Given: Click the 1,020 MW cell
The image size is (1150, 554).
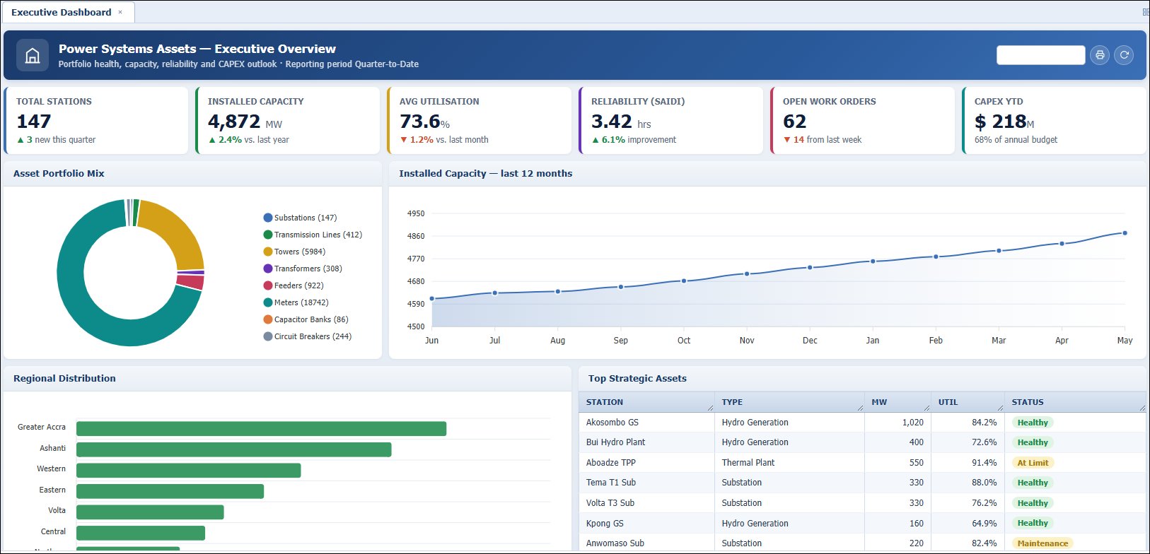Looking at the screenshot, I should [x=898, y=423].
